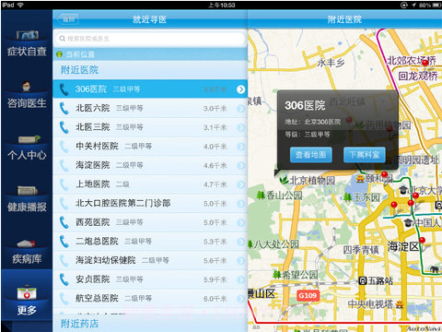
Task: Tap G109 highway badge on map
Action: click(308, 296)
